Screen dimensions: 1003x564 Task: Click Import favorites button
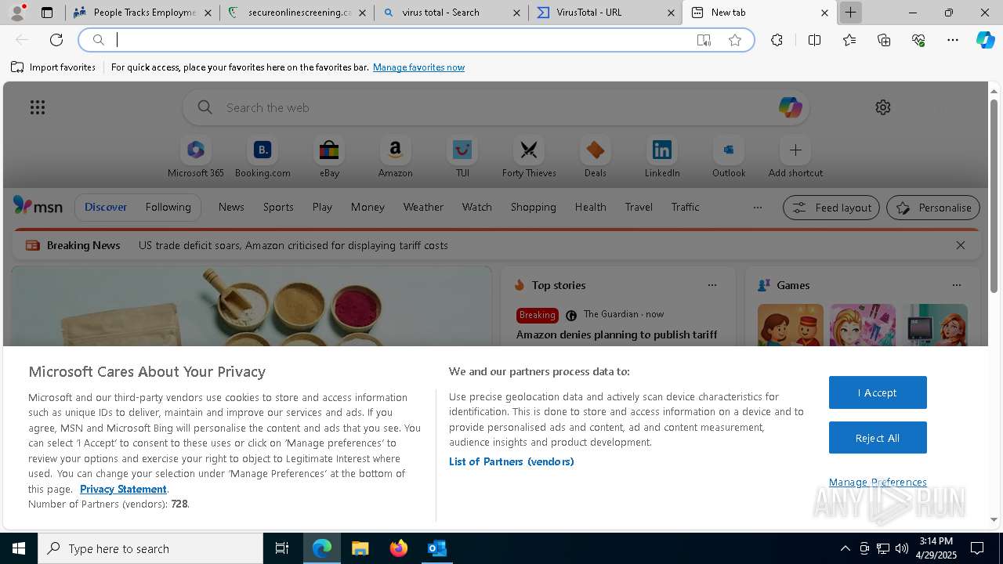click(53, 67)
